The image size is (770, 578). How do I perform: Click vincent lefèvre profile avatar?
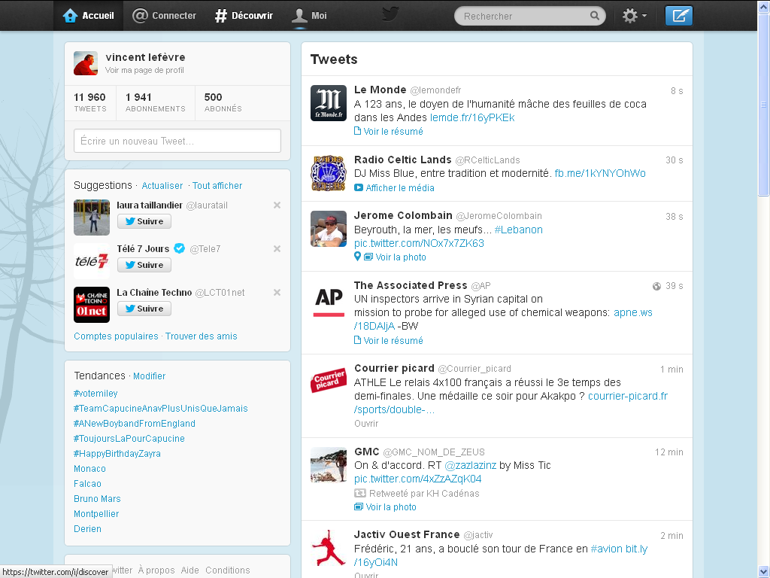pos(86,63)
